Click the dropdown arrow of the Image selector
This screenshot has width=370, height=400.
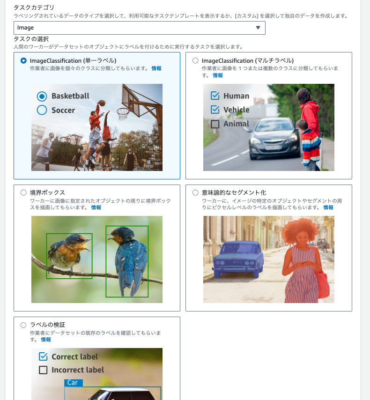[x=258, y=28]
